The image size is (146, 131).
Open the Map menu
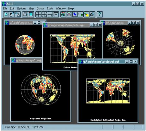coord(31,8)
